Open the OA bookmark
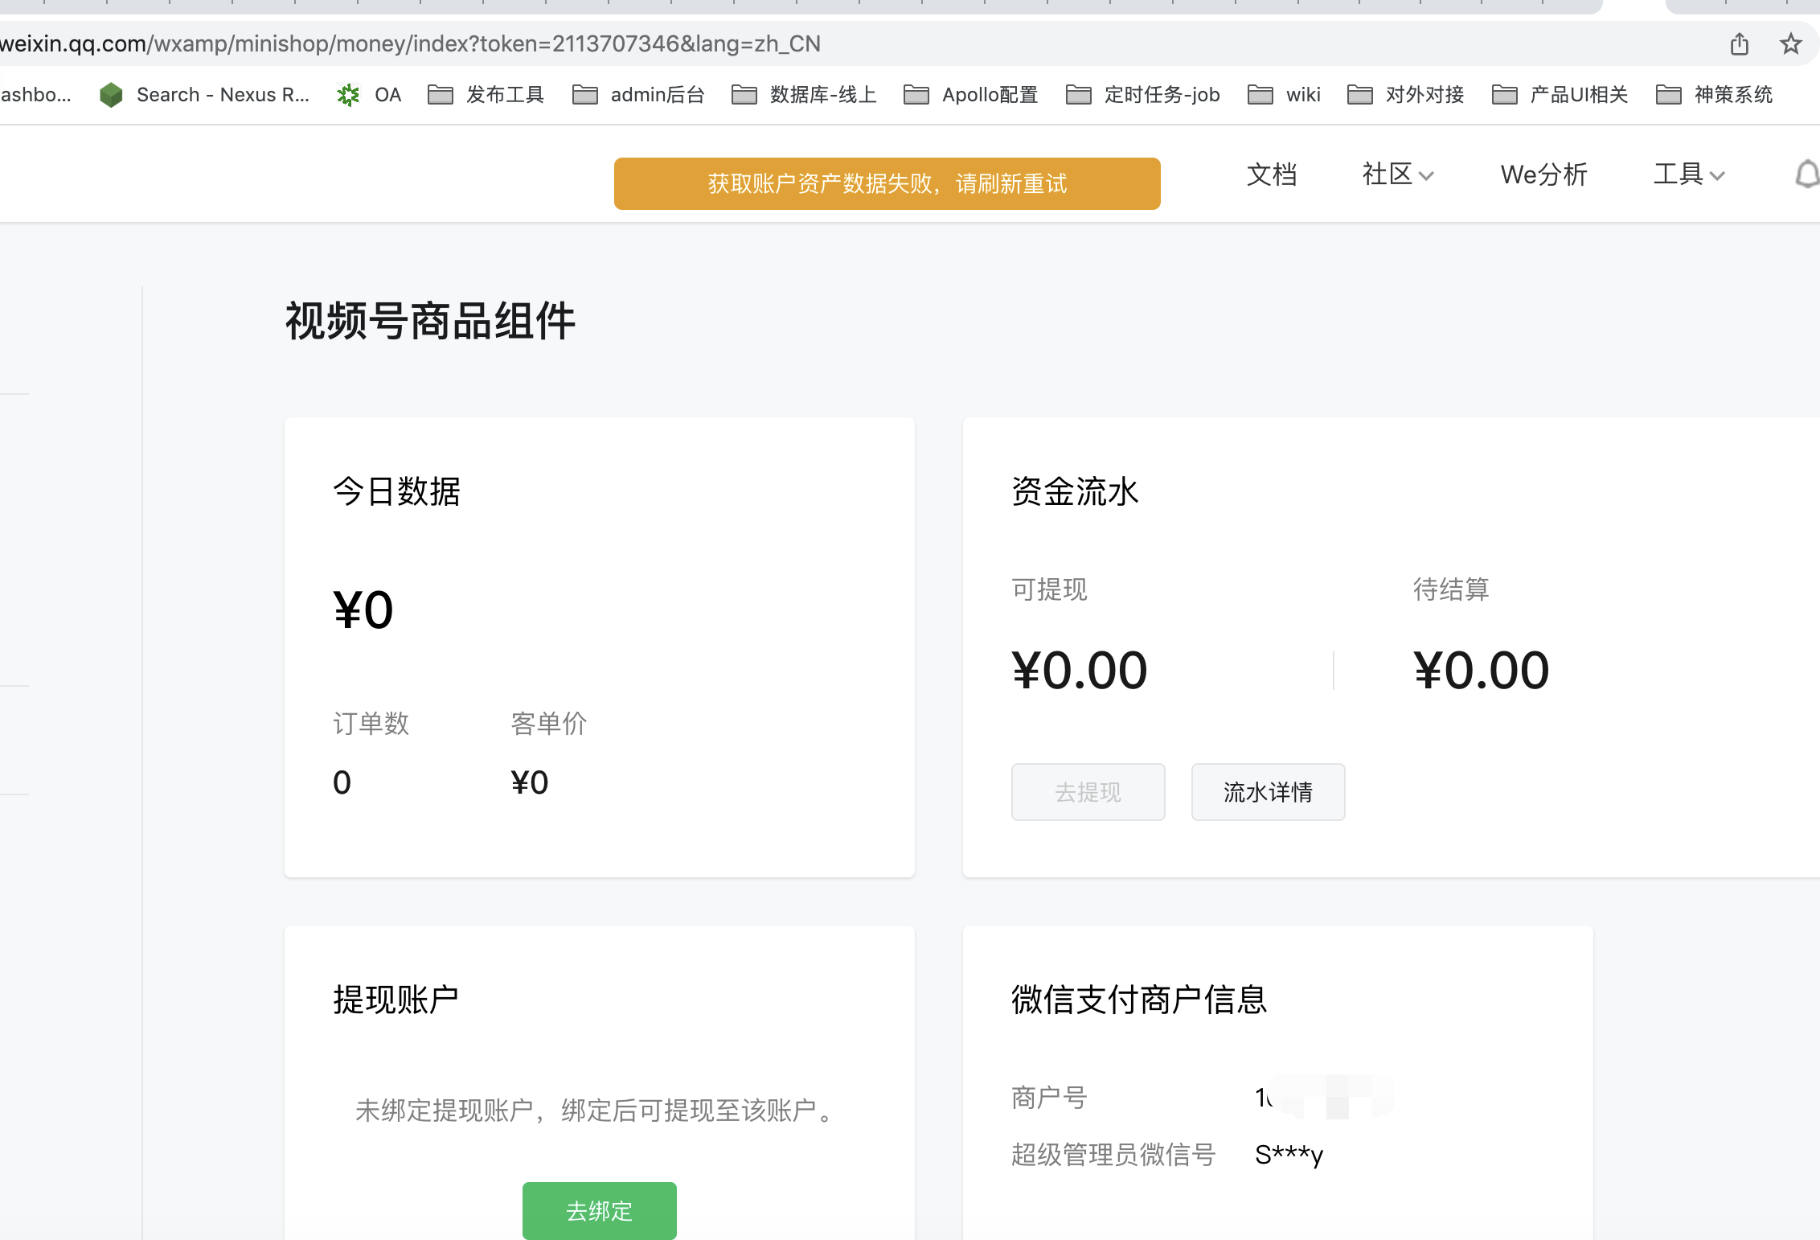 (370, 95)
